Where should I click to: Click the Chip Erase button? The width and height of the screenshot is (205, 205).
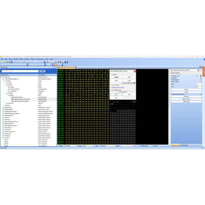(x=186, y=102)
